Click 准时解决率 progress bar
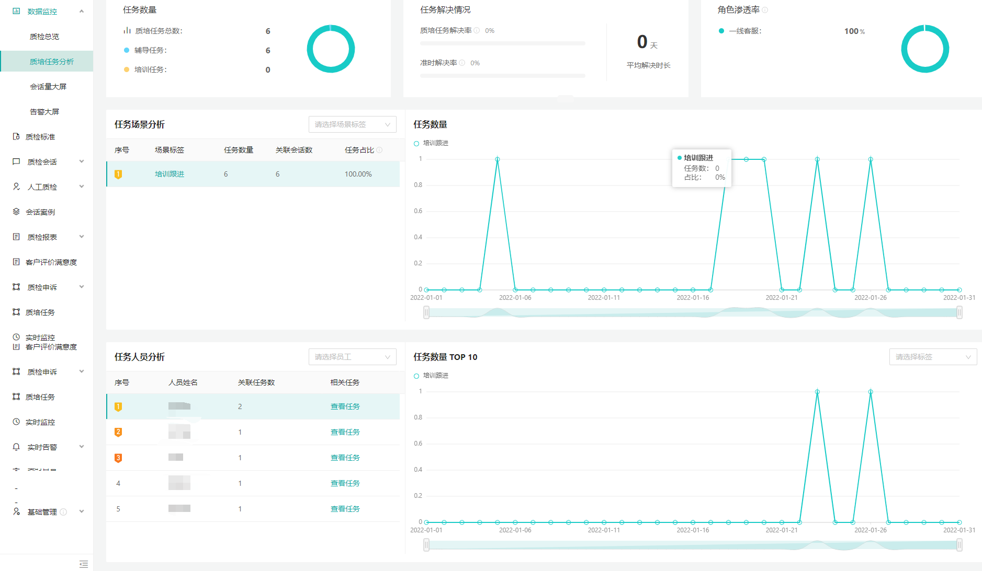This screenshot has height=571, width=982. [x=502, y=76]
